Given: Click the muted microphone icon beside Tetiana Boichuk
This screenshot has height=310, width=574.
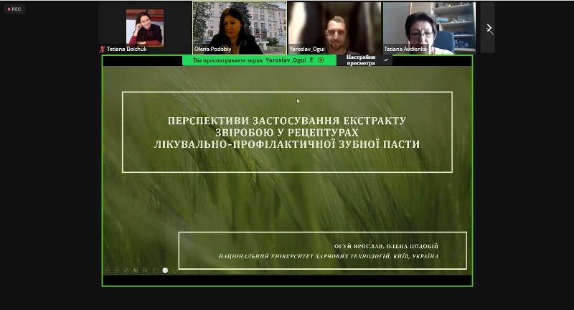Looking at the screenshot, I should 103,49.
